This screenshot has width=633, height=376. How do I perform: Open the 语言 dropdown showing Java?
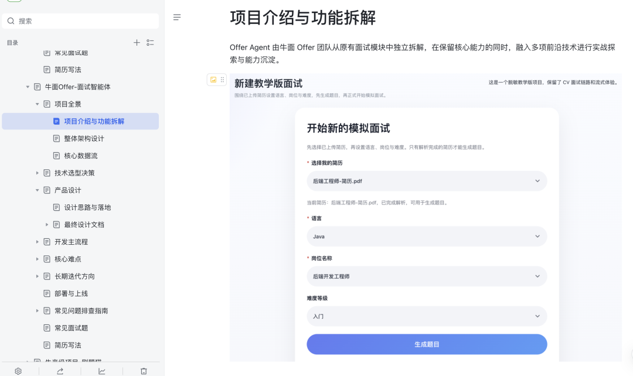427,237
